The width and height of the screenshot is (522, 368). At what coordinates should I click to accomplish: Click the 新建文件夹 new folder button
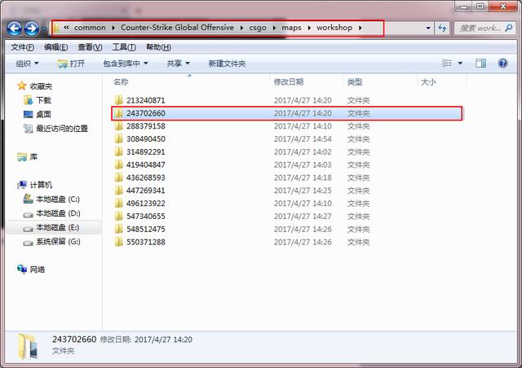[x=227, y=64]
